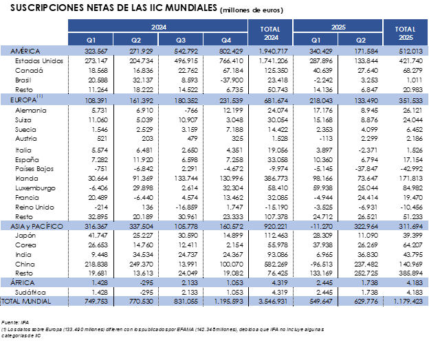Select the Q2 header under 2025
429x349 pixels.
coord(360,40)
